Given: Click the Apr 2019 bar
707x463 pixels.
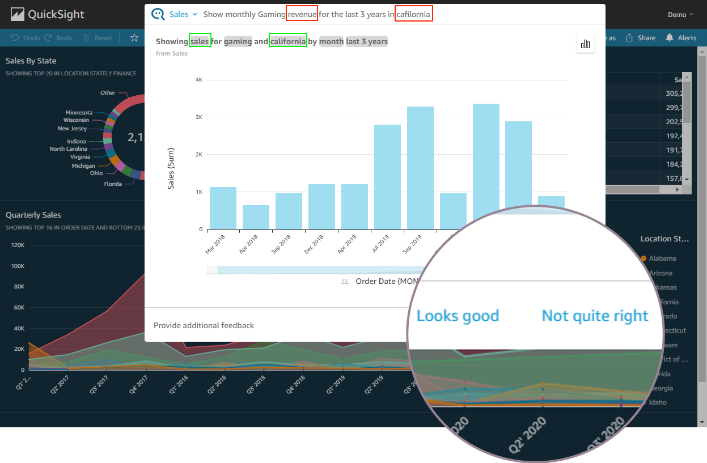Looking at the screenshot, I should [354, 207].
